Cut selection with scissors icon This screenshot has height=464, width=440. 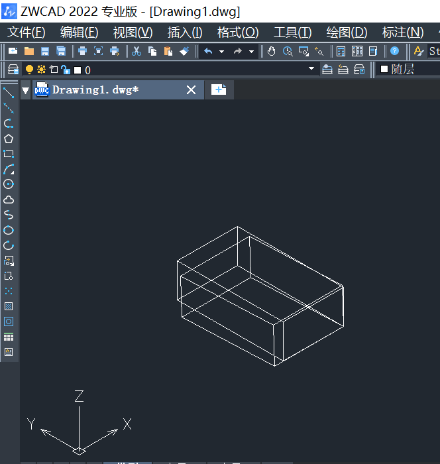(136, 51)
